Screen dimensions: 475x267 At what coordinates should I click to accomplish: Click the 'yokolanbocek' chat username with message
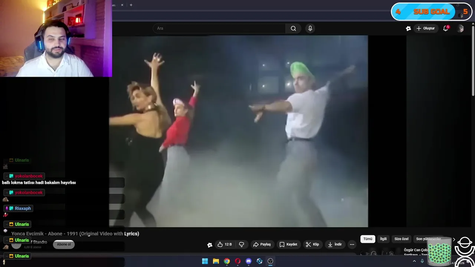coord(29,176)
